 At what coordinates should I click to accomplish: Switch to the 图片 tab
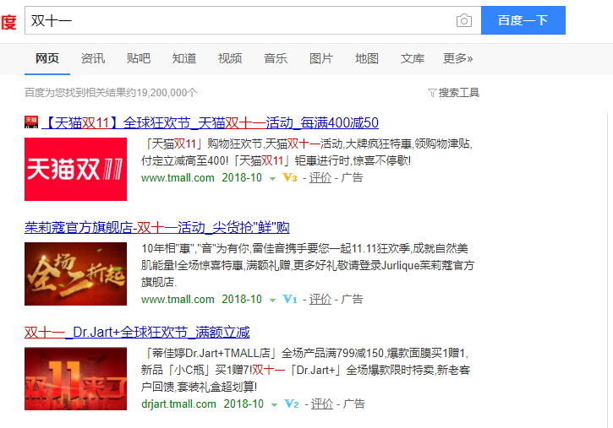click(x=321, y=58)
